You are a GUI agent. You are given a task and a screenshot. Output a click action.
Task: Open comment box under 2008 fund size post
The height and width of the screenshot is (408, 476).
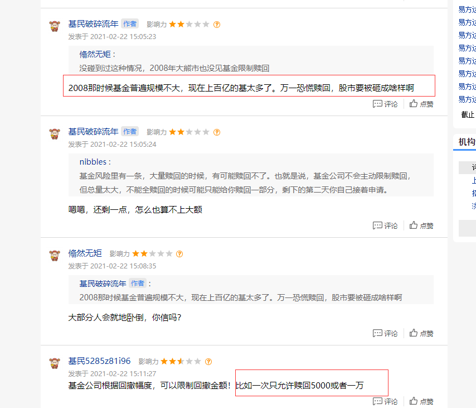click(385, 104)
